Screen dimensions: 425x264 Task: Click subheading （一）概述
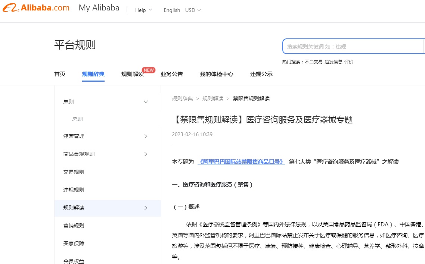[x=186, y=207]
